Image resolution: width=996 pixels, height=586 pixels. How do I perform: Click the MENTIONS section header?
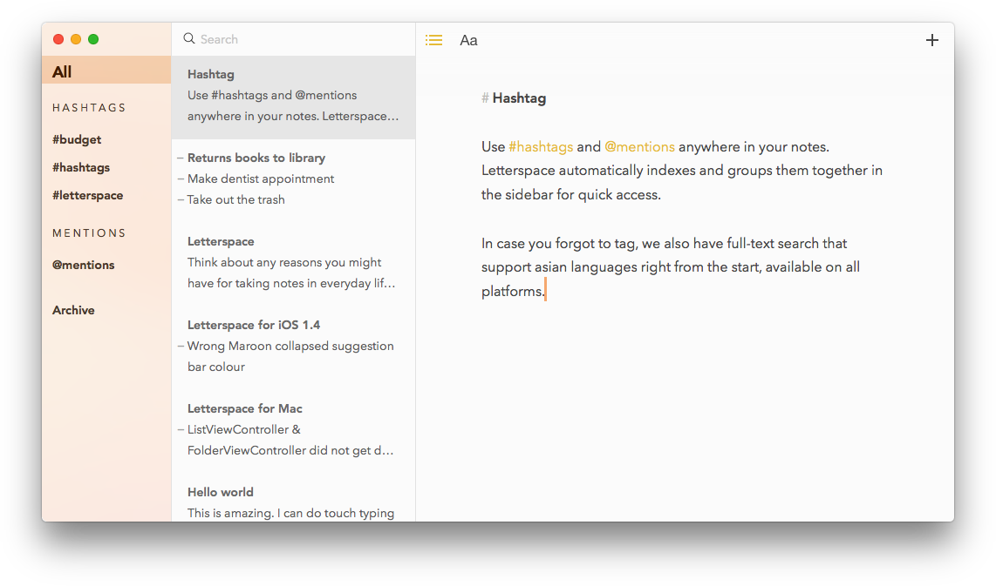coord(90,233)
